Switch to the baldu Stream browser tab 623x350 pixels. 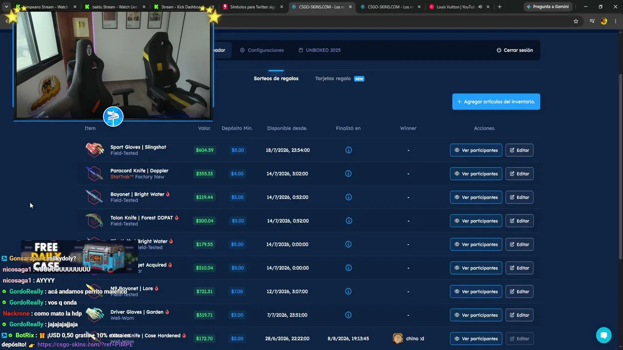point(115,7)
